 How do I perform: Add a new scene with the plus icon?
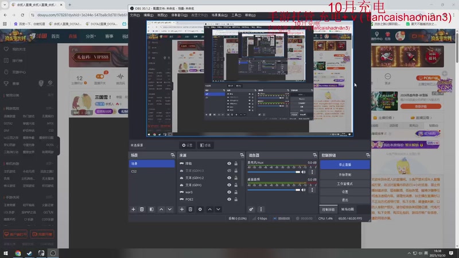[x=133, y=209]
